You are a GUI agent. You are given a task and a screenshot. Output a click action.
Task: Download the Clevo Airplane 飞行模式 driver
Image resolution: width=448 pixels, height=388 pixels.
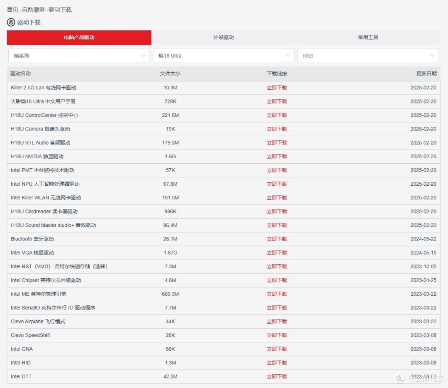tap(277, 322)
